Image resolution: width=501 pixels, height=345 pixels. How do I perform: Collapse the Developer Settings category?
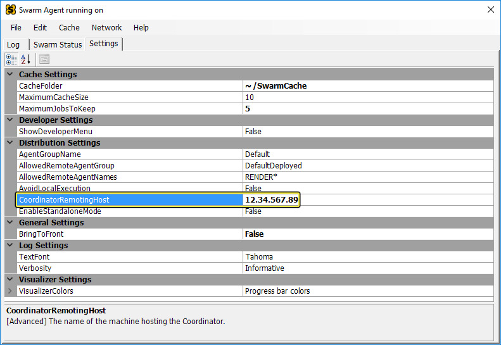10,120
